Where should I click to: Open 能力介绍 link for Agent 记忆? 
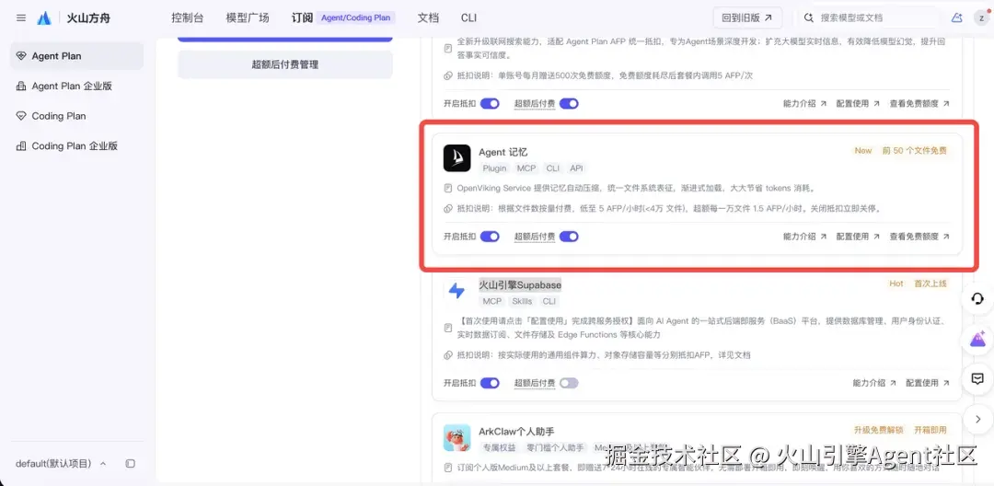point(805,237)
